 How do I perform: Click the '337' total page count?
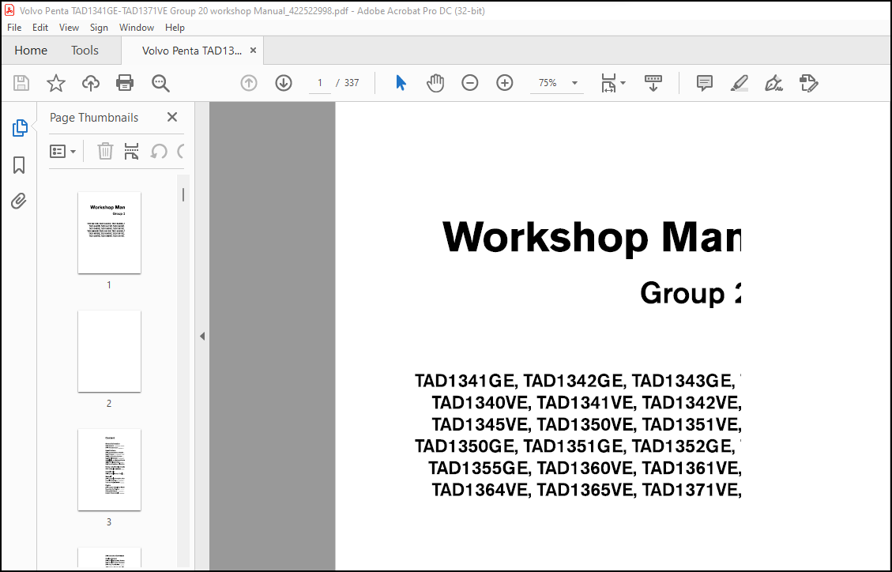point(352,83)
